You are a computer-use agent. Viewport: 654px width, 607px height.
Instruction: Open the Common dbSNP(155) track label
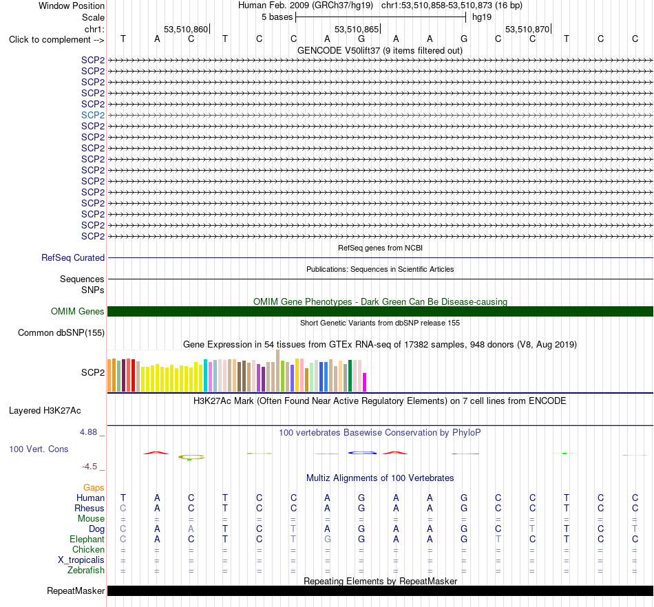click(61, 332)
